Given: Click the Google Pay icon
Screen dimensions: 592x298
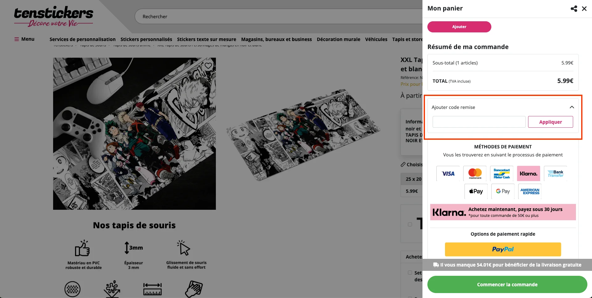Looking at the screenshot, I should (x=503, y=191).
